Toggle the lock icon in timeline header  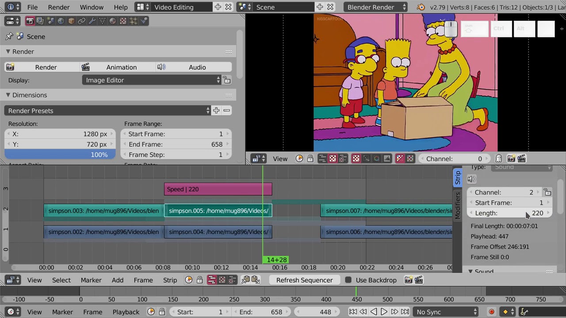click(162, 312)
